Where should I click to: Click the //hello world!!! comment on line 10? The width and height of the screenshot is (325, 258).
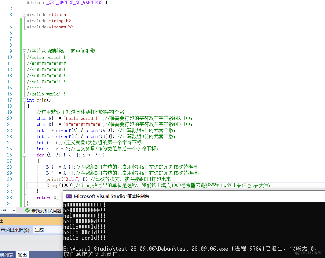(46, 57)
